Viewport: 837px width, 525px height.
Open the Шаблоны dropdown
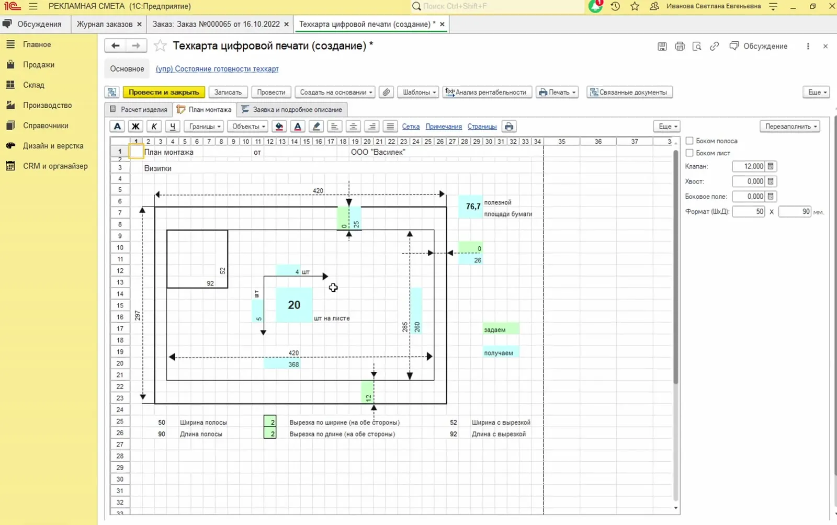[419, 92]
